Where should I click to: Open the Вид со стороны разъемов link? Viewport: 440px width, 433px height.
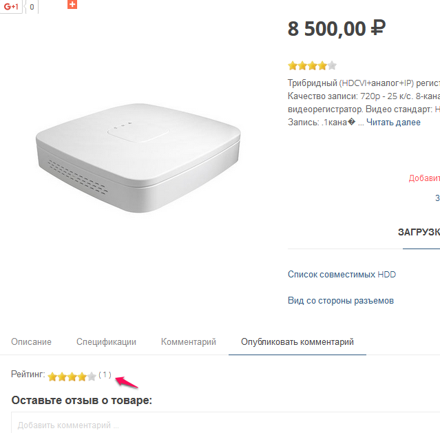340,301
